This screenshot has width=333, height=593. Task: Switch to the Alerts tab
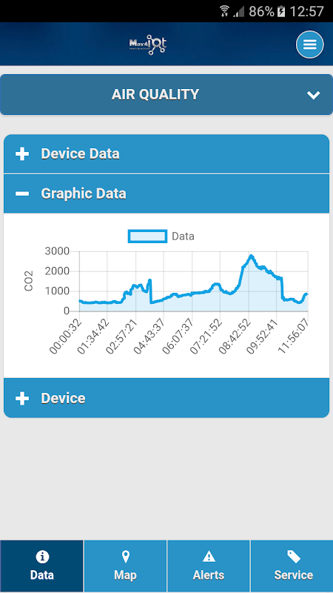209,566
